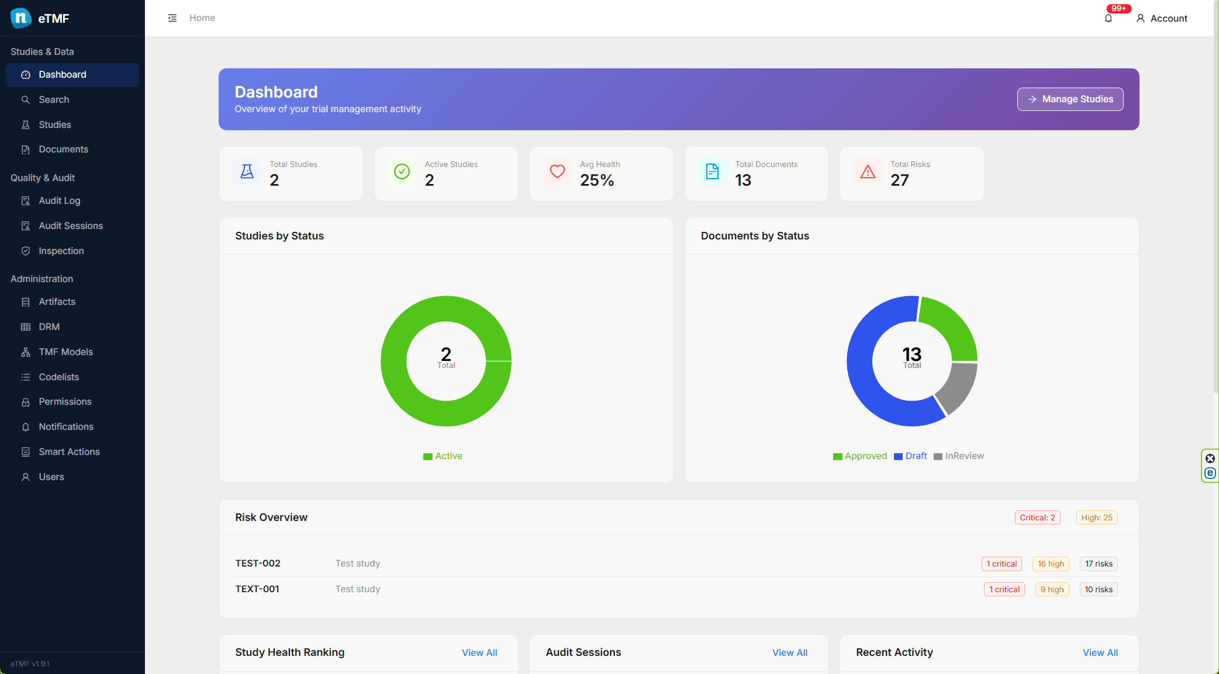
Task: Click the eTMF logo icon
Action: tap(21, 18)
